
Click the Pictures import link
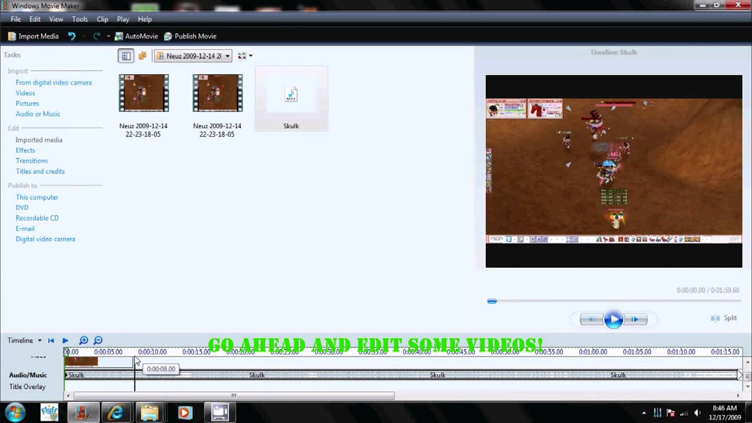pyautogui.click(x=27, y=103)
